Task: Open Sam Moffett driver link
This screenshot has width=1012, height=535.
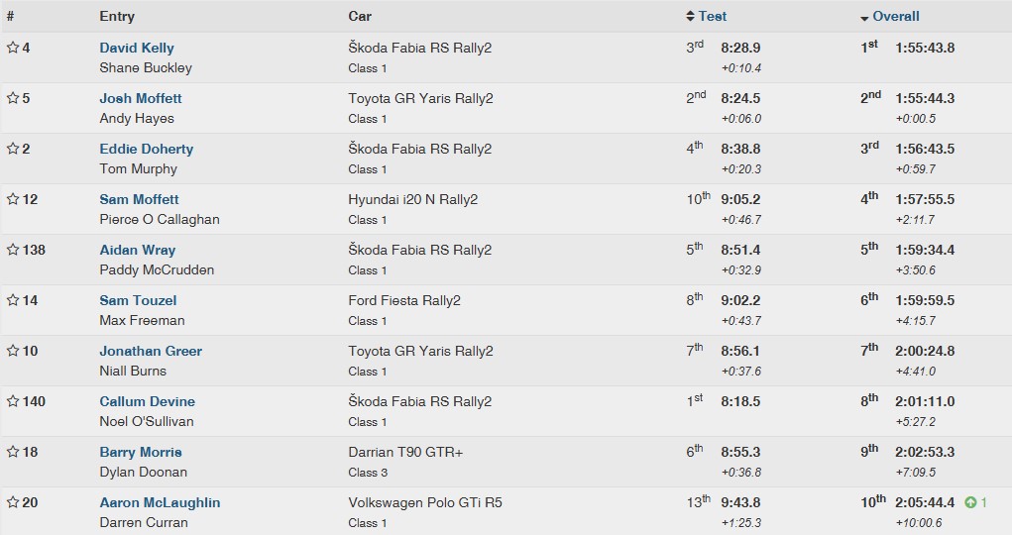Action: [139, 199]
